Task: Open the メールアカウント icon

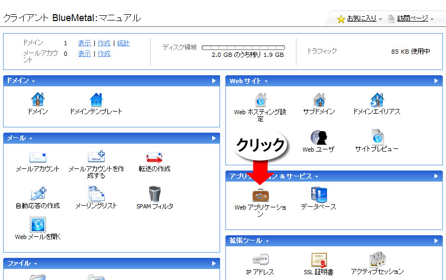Action: tap(37, 157)
